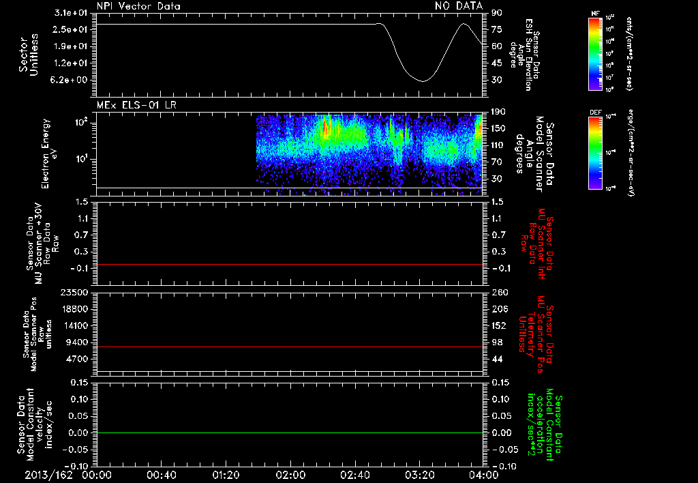Click the 'Model Scanner Angle degrees' axis title
Image resolution: width=698 pixels, height=483 pixels.
pyautogui.click(x=534, y=153)
